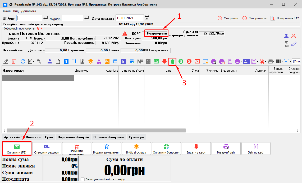
Task: Open the Файл menu
Action: tap(7, 11)
